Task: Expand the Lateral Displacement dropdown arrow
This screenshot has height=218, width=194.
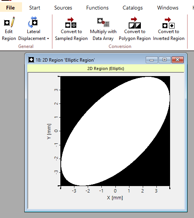Action: [x=48, y=38]
